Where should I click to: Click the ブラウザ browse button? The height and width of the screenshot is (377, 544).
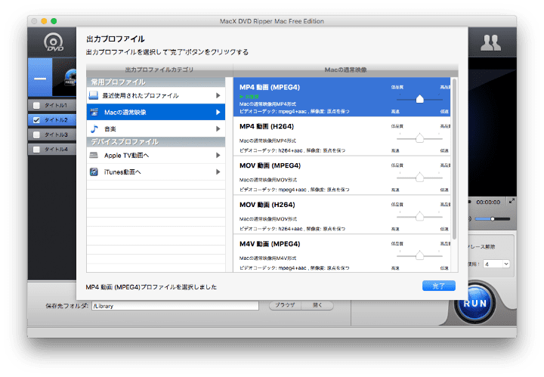tap(285, 305)
